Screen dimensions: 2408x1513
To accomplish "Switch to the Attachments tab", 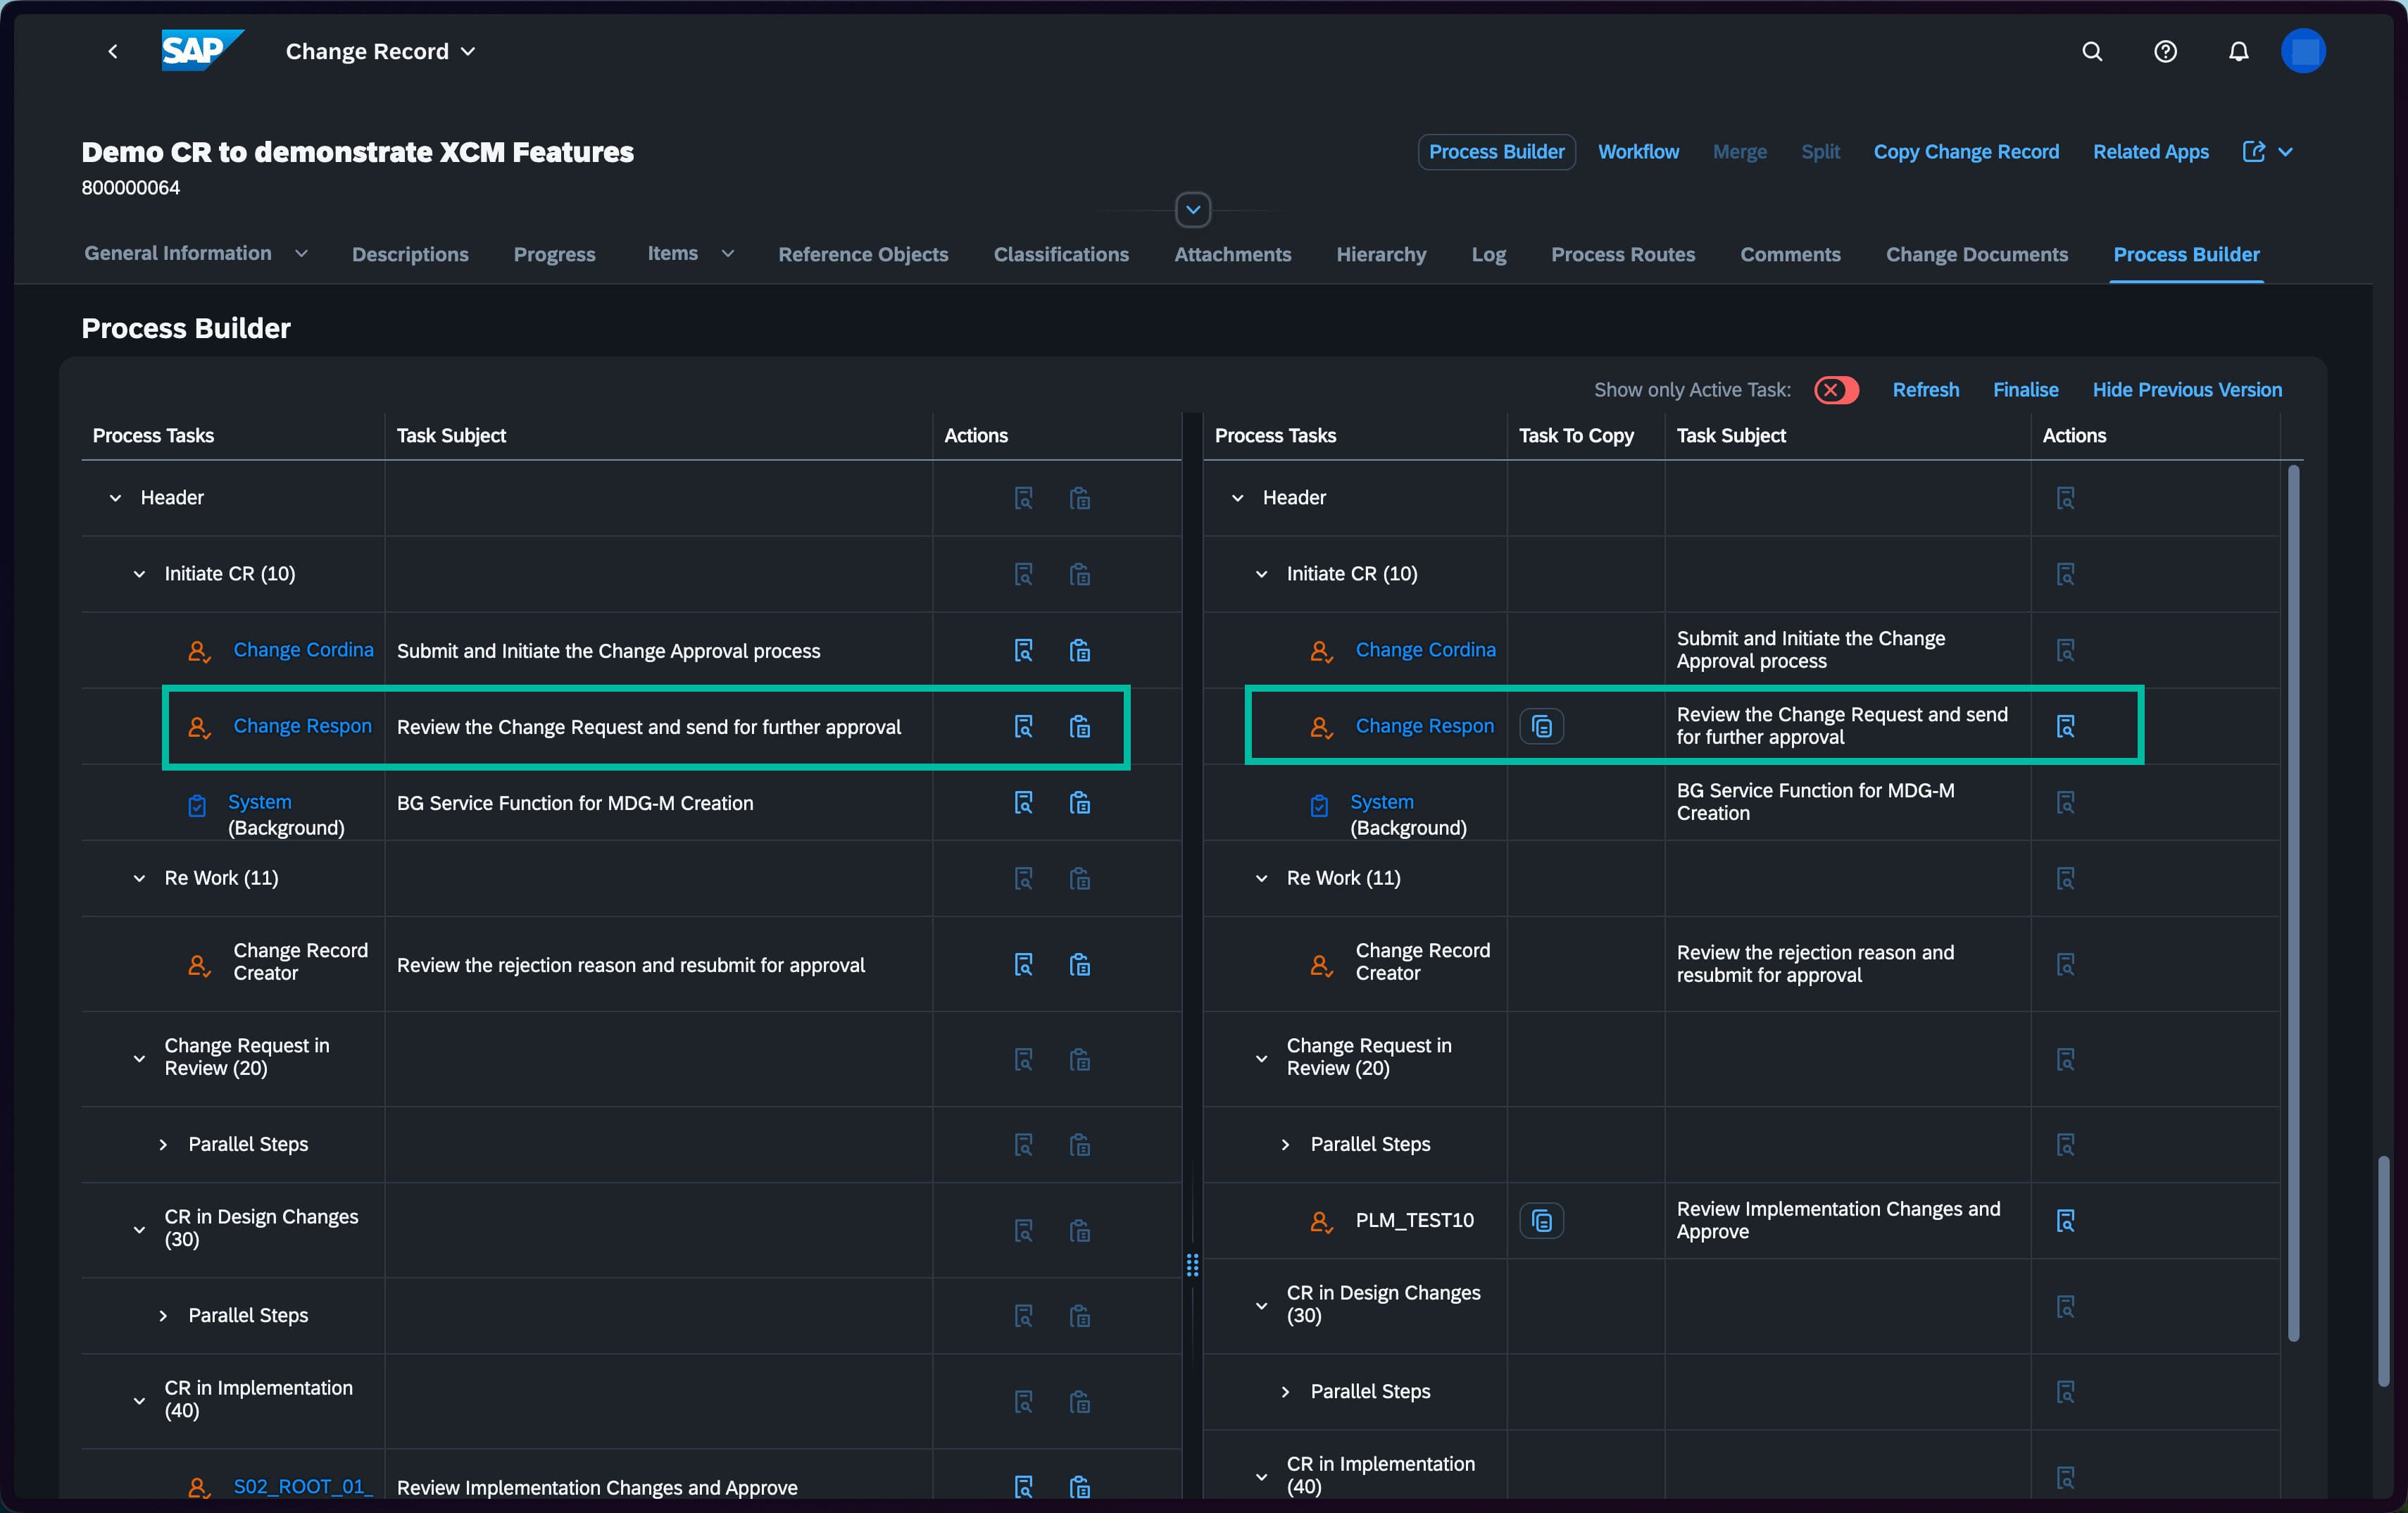I will pyautogui.click(x=1233, y=254).
